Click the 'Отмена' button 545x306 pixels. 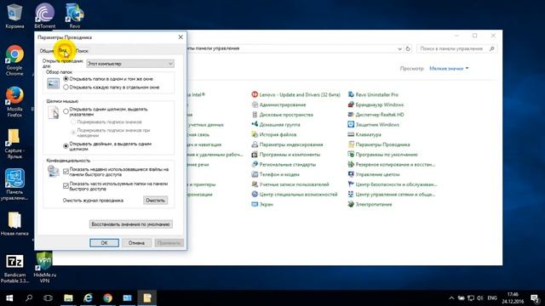136,243
